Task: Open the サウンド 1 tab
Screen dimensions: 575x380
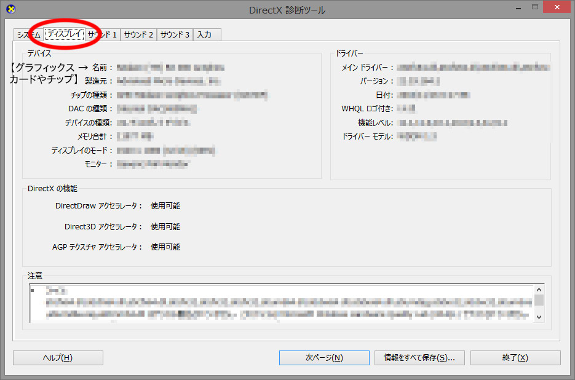Action: [x=102, y=35]
